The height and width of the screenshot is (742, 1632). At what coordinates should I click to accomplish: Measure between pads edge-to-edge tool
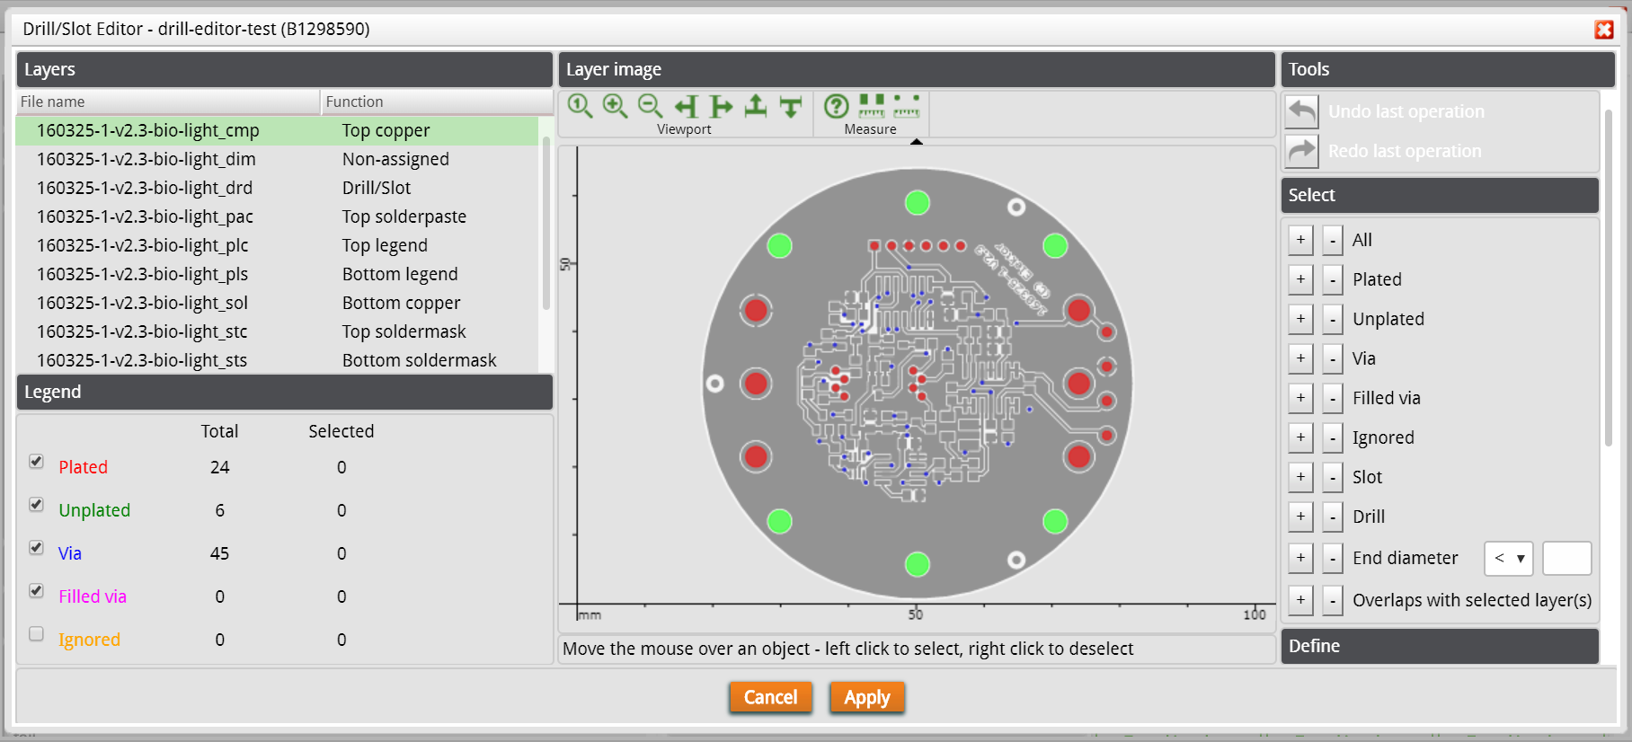(872, 106)
